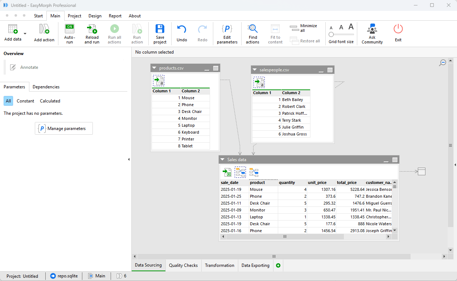Click the quantity column header
The image size is (457, 281).
[x=292, y=183]
